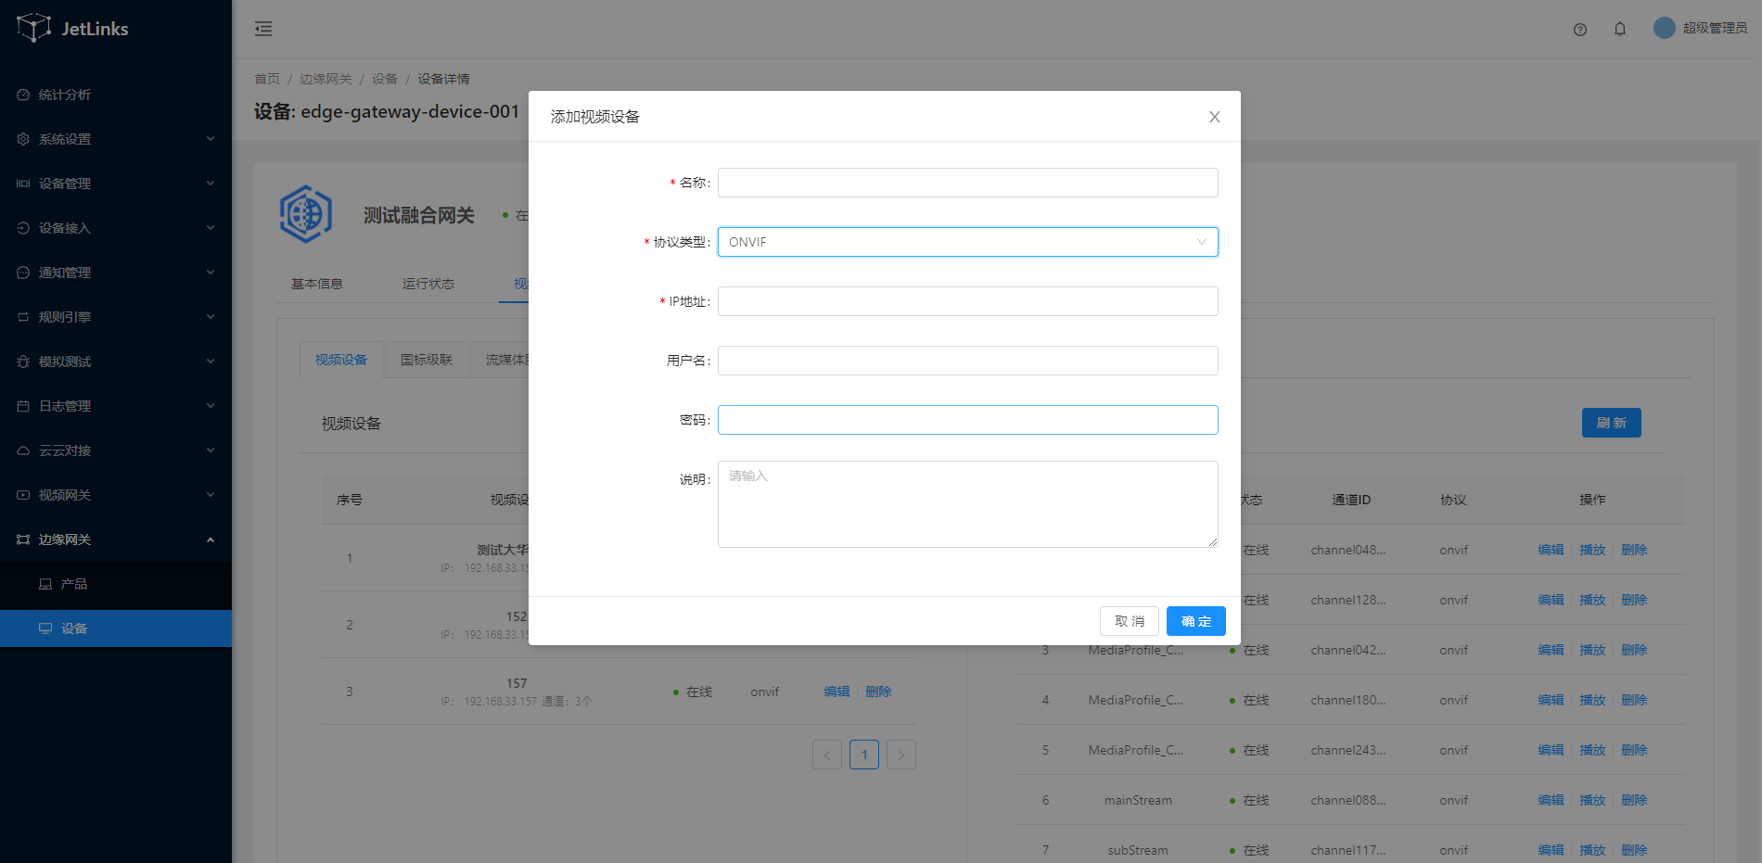The height and width of the screenshot is (863, 1762).
Task: Open help question mark icon
Action: tap(1580, 30)
